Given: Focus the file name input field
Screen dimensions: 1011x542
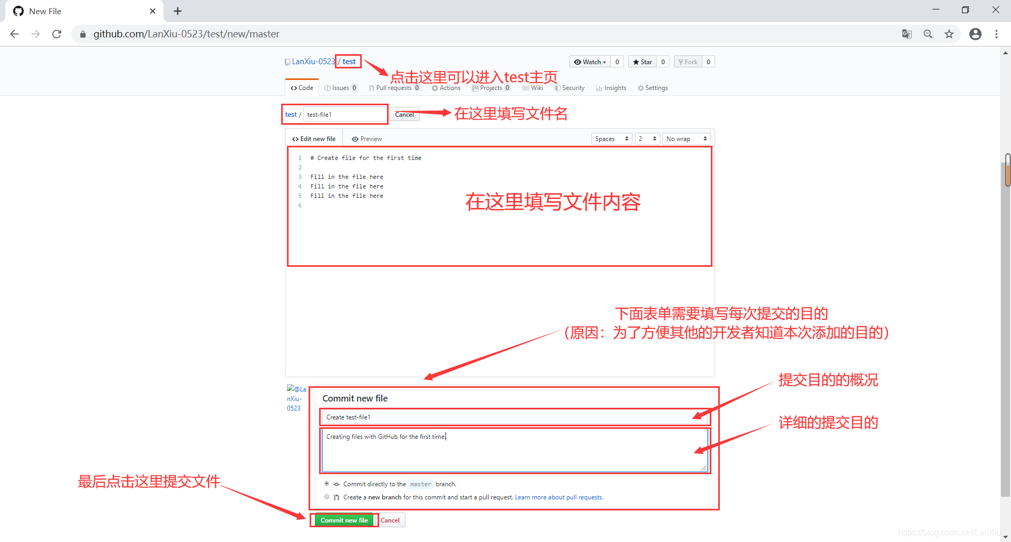Looking at the screenshot, I should tap(345, 114).
